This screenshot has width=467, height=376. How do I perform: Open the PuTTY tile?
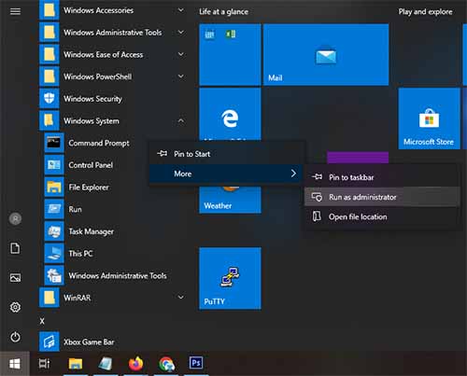click(x=230, y=278)
